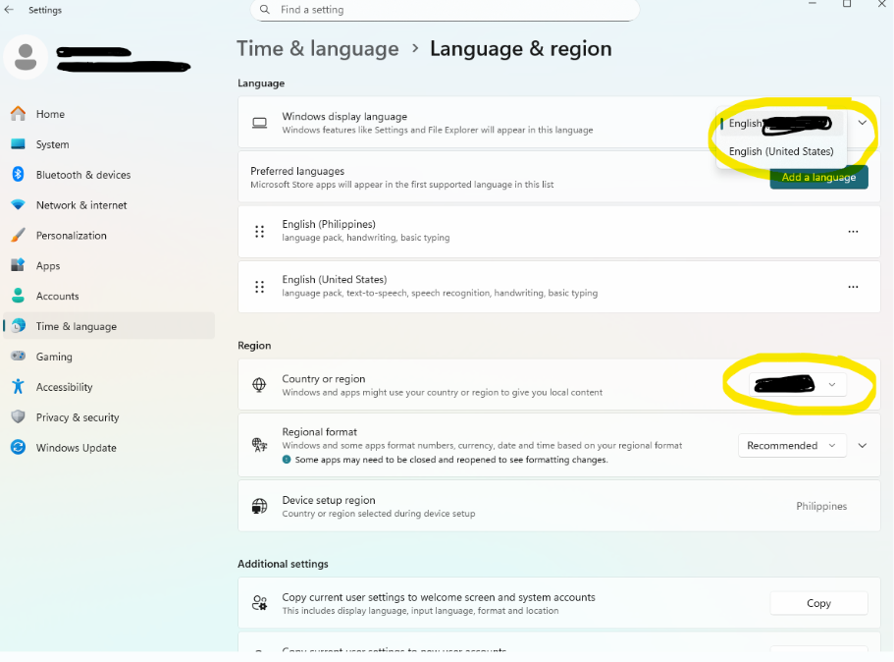Click the Windows display language laptop icon

pyautogui.click(x=259, y=123)
